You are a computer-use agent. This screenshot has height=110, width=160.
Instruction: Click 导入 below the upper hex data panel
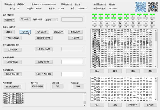click(97, 71)
